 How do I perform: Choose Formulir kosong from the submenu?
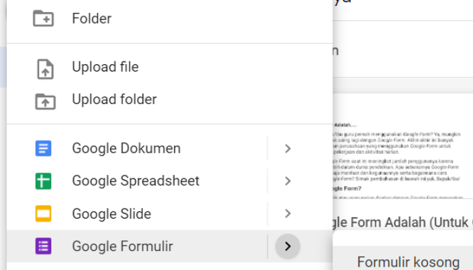pos(408,262)
